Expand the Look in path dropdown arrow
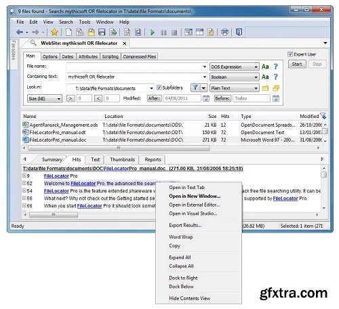Viewport: 339px width, 309px height. point(151,88)
